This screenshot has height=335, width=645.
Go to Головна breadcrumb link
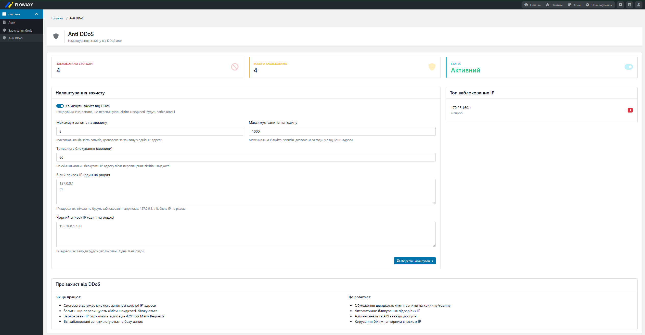57,18
